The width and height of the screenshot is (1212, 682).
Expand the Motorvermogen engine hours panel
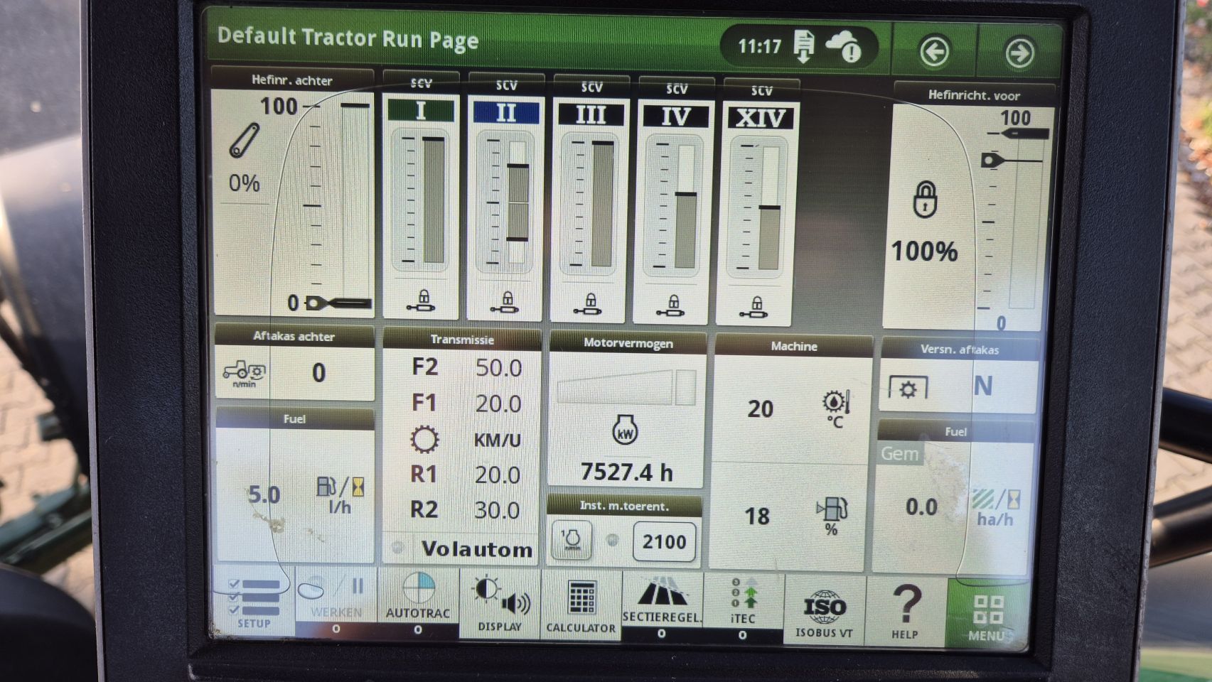(x=626, y=419)
